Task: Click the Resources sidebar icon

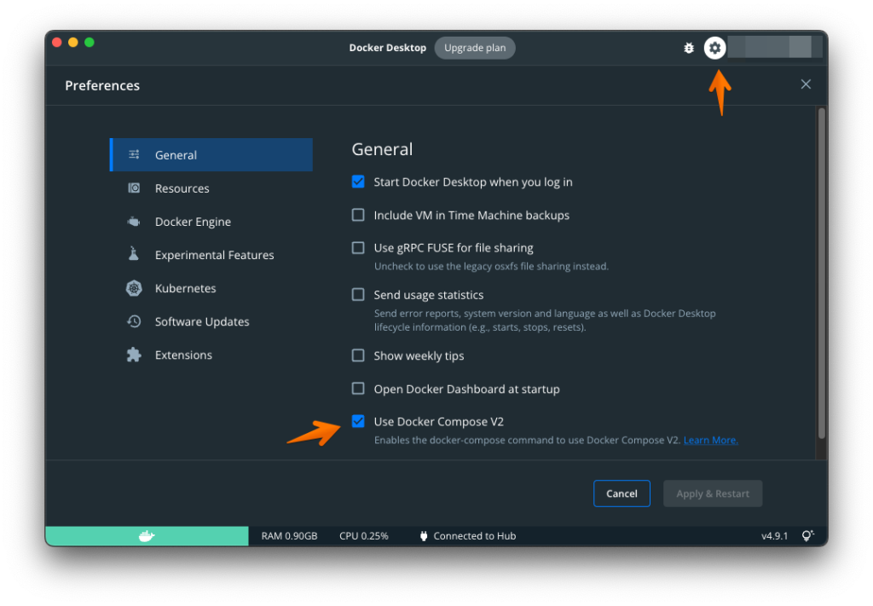Action: click(x=134, y=188)
